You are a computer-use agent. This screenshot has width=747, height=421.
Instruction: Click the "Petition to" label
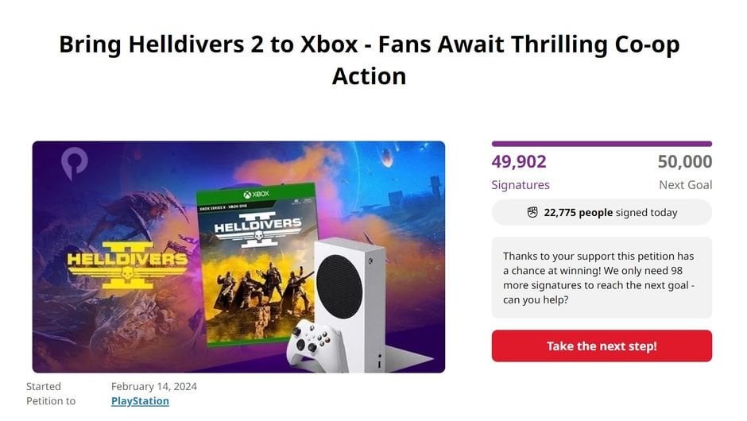(51, 401)
